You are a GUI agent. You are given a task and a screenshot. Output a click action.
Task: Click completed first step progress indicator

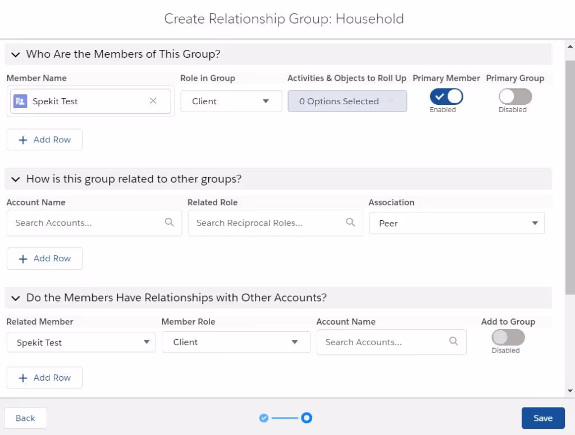(264, 418)
